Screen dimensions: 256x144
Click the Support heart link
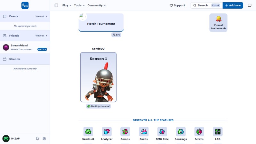pyautogui.click(x=177, y=5)
